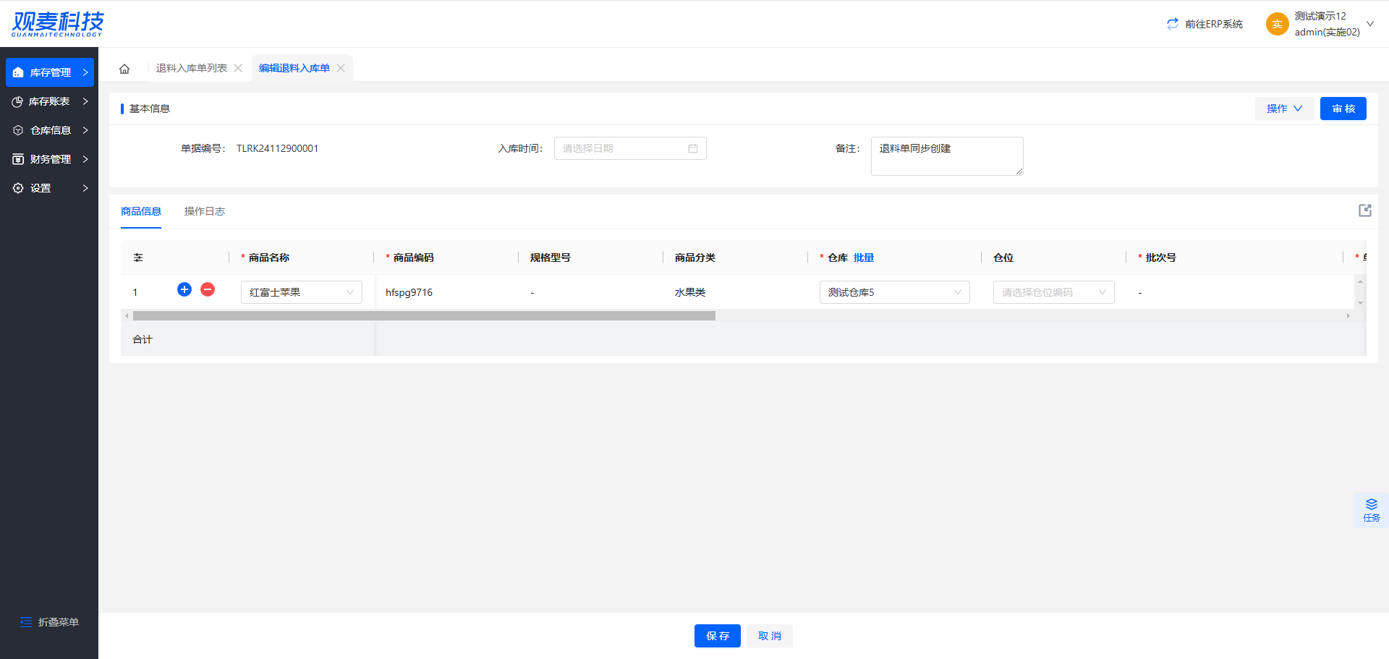This screenshot has width=1389, height=659.
Task: Close the 退料入库单列表 tab
Action: tap(238, 68)
